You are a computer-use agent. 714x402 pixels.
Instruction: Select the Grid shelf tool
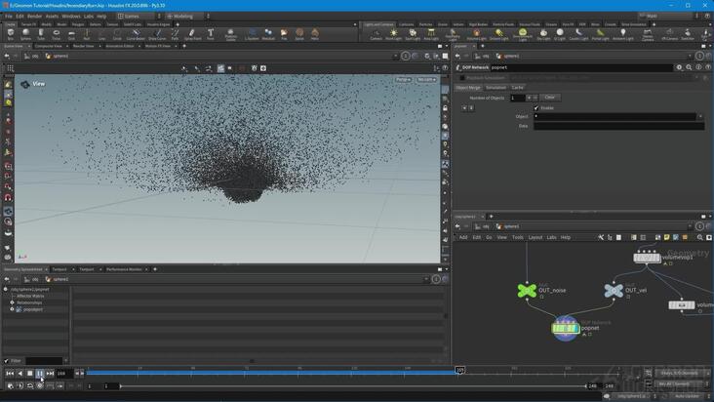coord(71,34)
